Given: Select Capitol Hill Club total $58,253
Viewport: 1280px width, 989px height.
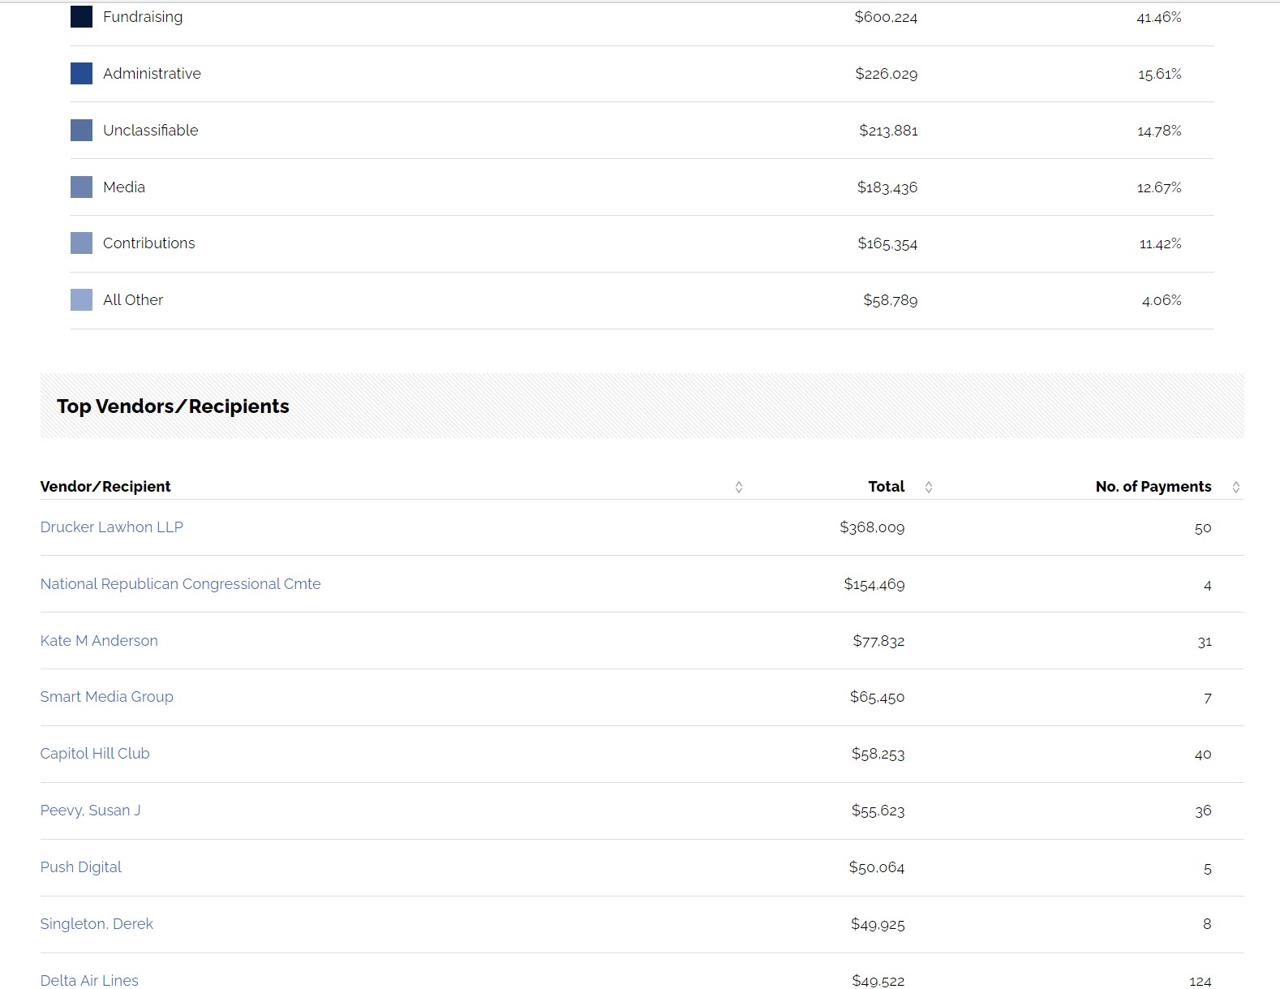Looking at the screenshot, I should click(x=878, y=754).
